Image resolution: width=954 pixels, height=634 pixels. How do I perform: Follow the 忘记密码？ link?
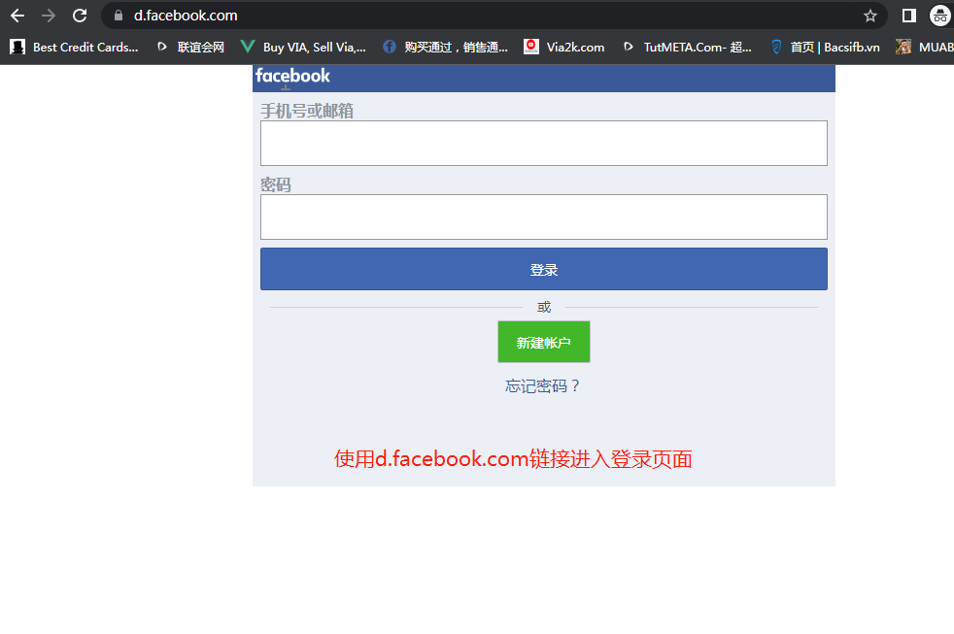(543, 386)
